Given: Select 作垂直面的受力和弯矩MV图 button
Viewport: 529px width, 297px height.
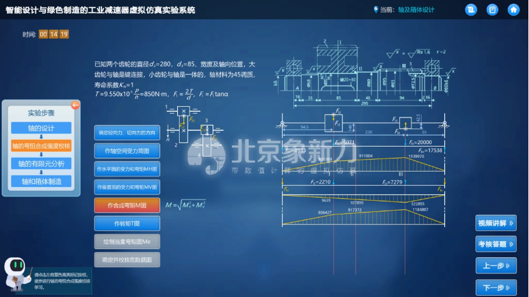Looking at the screenshot, I should coord(127,187).
